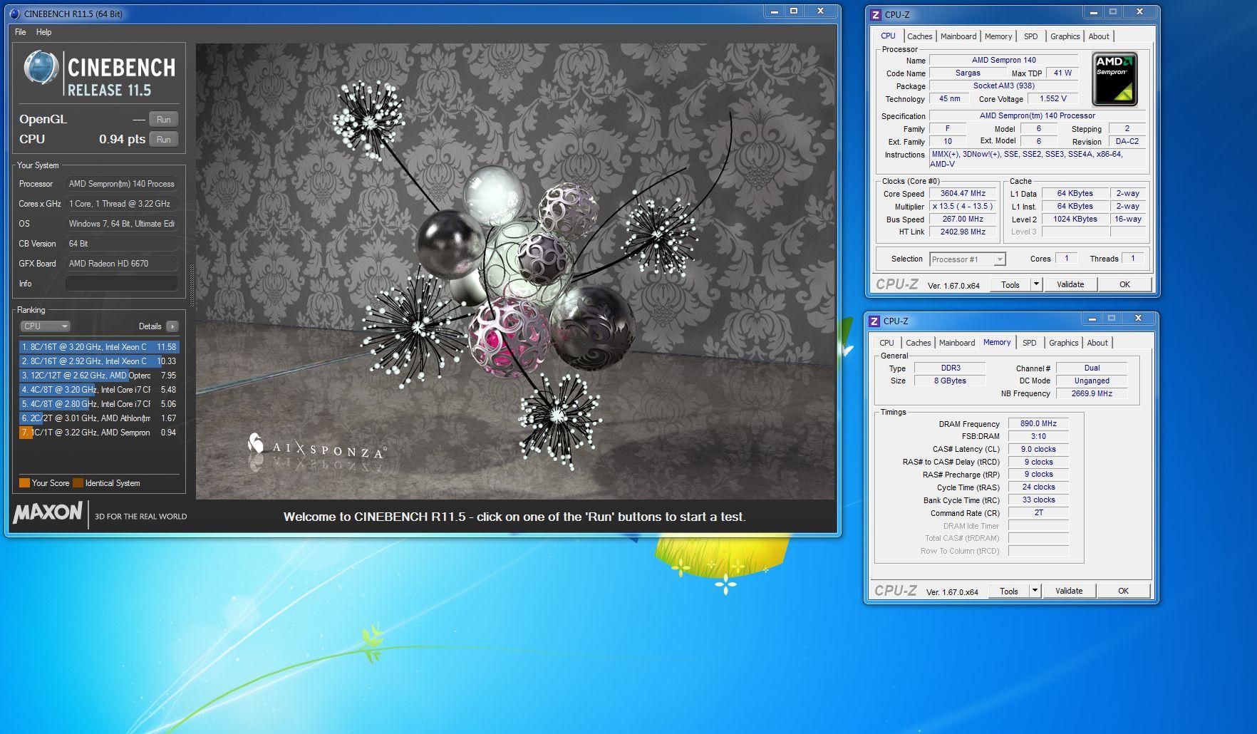Maximize the Cinebench window
1257x734 pixels.
click(x=794, y=11)
